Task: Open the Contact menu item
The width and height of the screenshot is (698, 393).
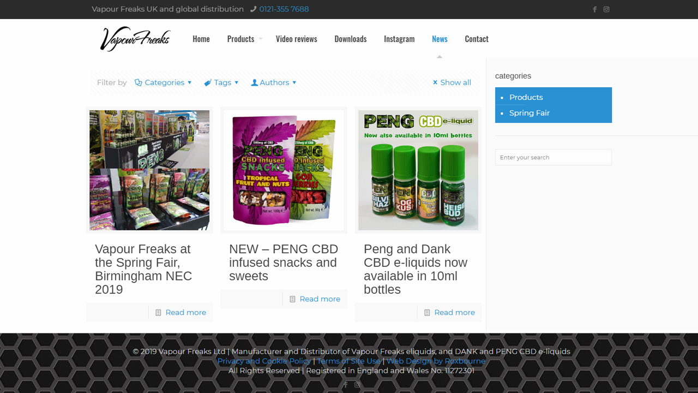Action: [477, 39]
